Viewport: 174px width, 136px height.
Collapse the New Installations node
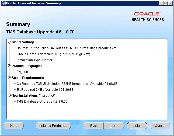tap(9, 95)
